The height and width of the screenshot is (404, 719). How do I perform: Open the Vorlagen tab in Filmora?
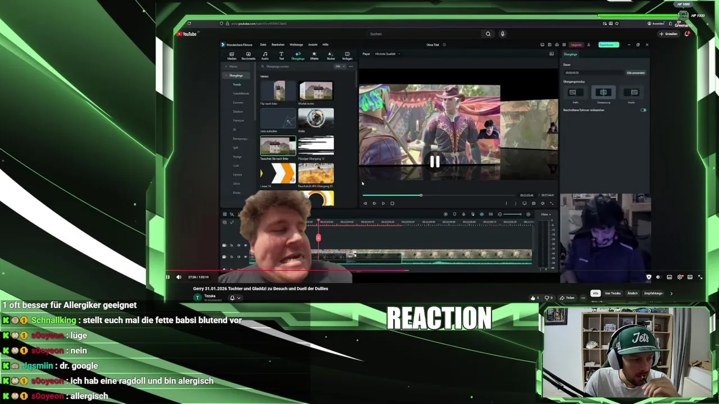[x=347, y=56]
